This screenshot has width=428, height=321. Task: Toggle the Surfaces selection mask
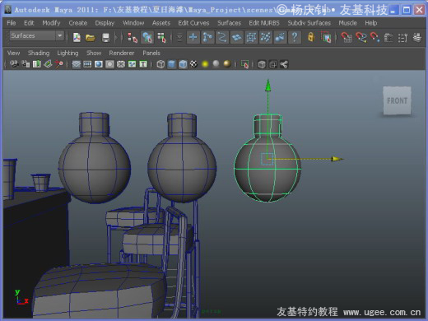coord(237,37)
